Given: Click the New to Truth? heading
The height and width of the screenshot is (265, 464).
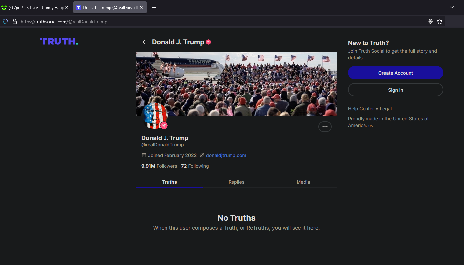Looking at the screenshot, I should point(368,43).
